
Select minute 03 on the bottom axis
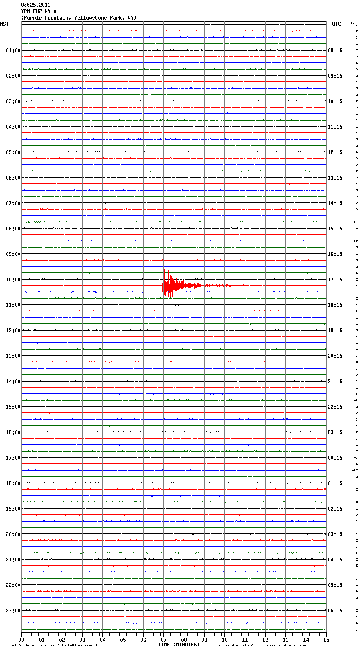click(82, 640)
